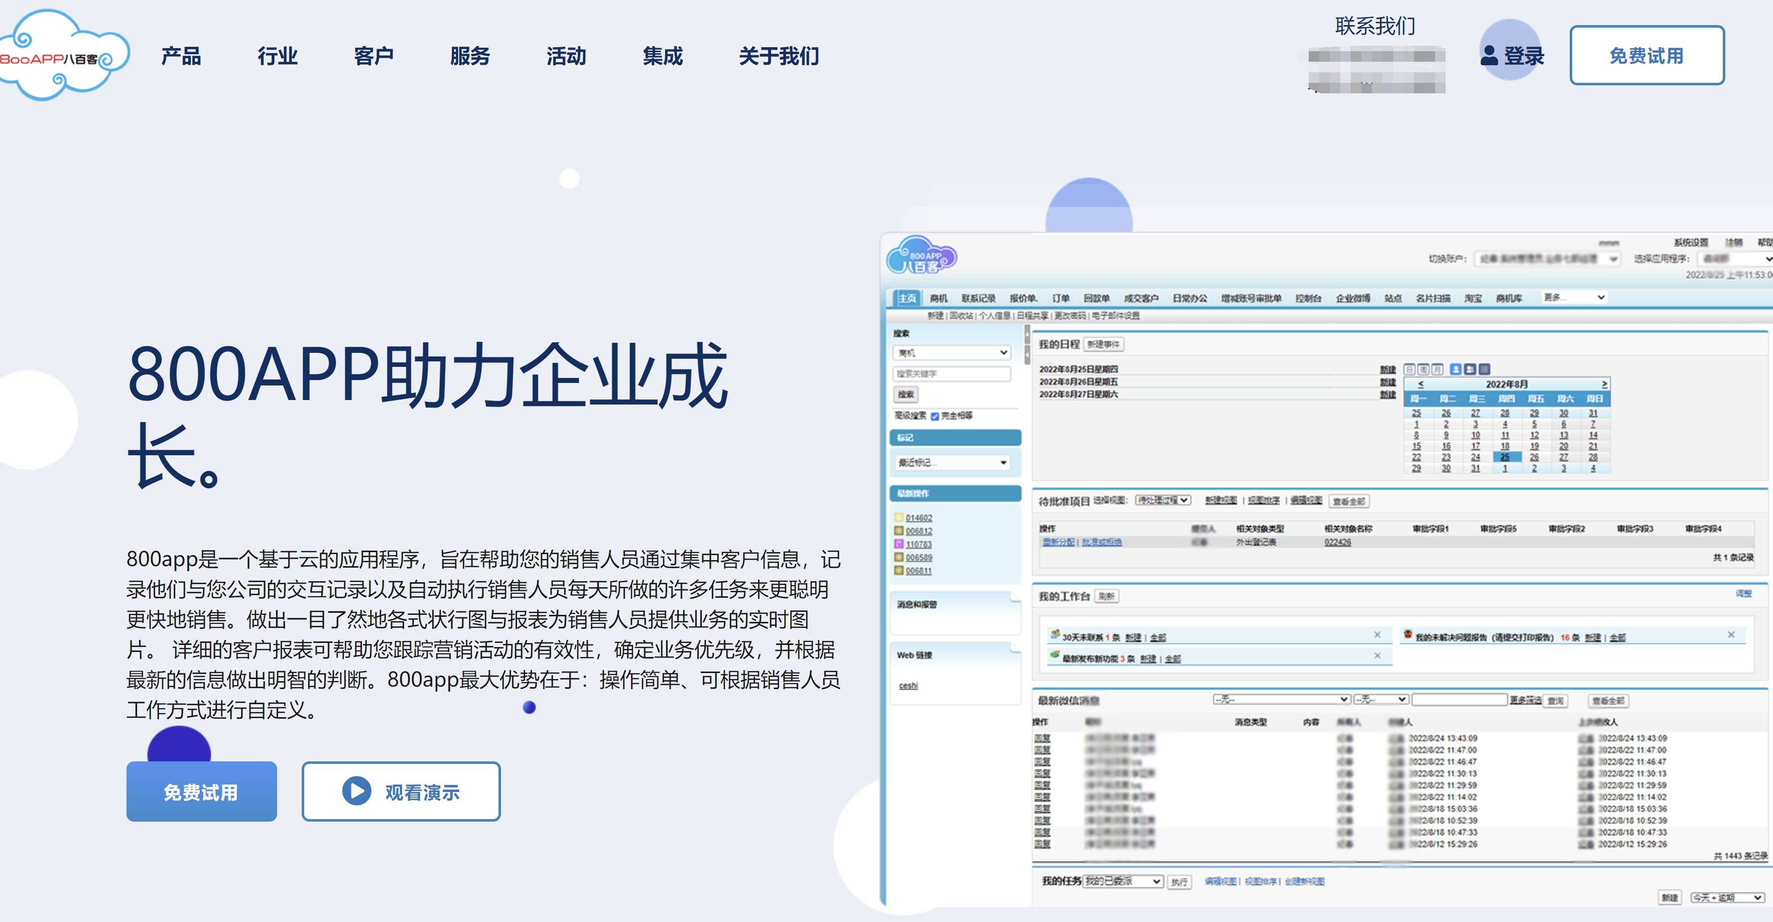
Task: Click the ceshi web link
Action: point(908,685)
